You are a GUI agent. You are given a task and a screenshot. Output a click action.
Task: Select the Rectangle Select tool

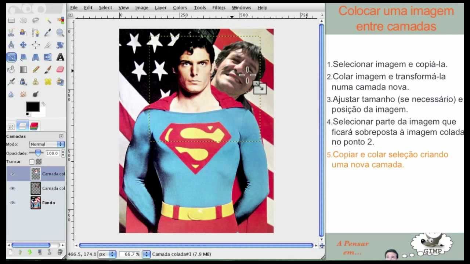[11, 21]
